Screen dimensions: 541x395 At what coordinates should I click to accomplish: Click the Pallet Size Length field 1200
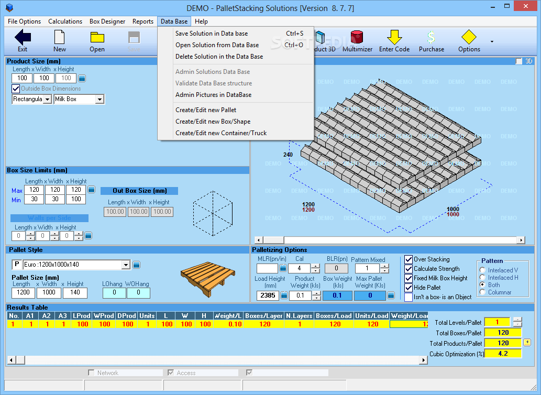pyautogui.click(x=23, y=292)
